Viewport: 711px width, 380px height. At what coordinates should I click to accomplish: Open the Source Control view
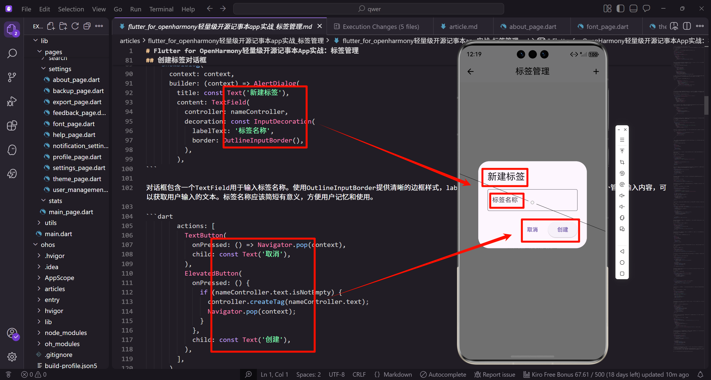(12, 77)
